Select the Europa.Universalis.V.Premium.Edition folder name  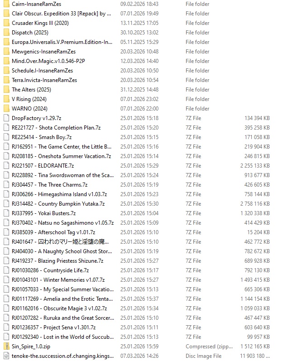62,42
